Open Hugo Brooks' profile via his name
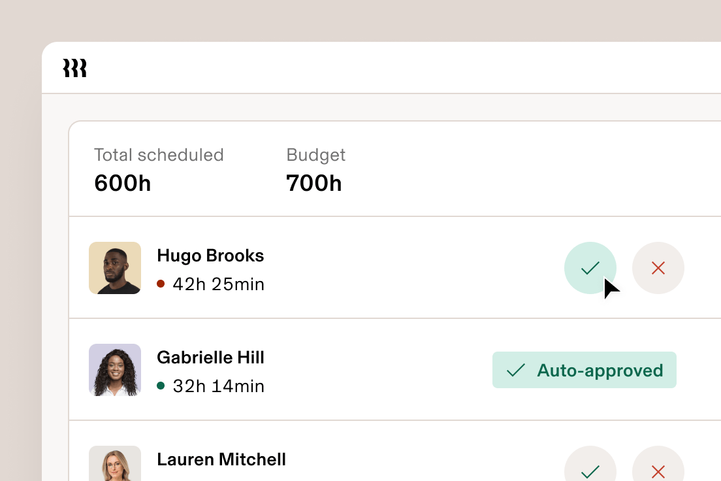This screenshot has height=481, width=721. point(210,256)
